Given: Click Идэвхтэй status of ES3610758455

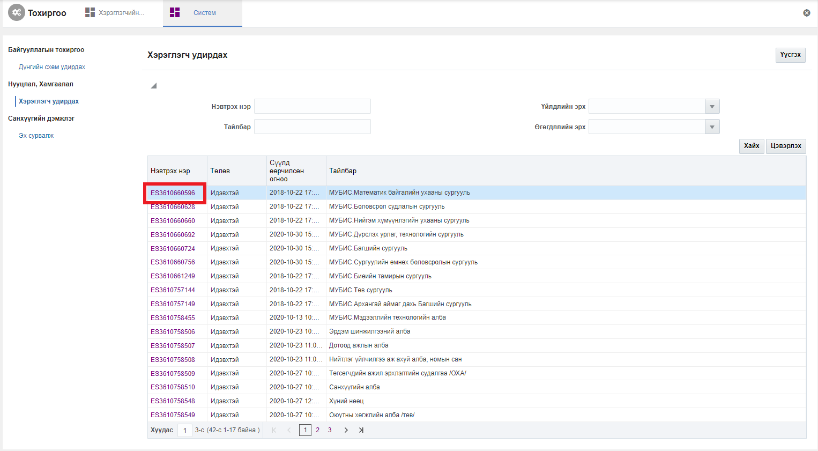Looking at the screenshot, I should 225,318.
